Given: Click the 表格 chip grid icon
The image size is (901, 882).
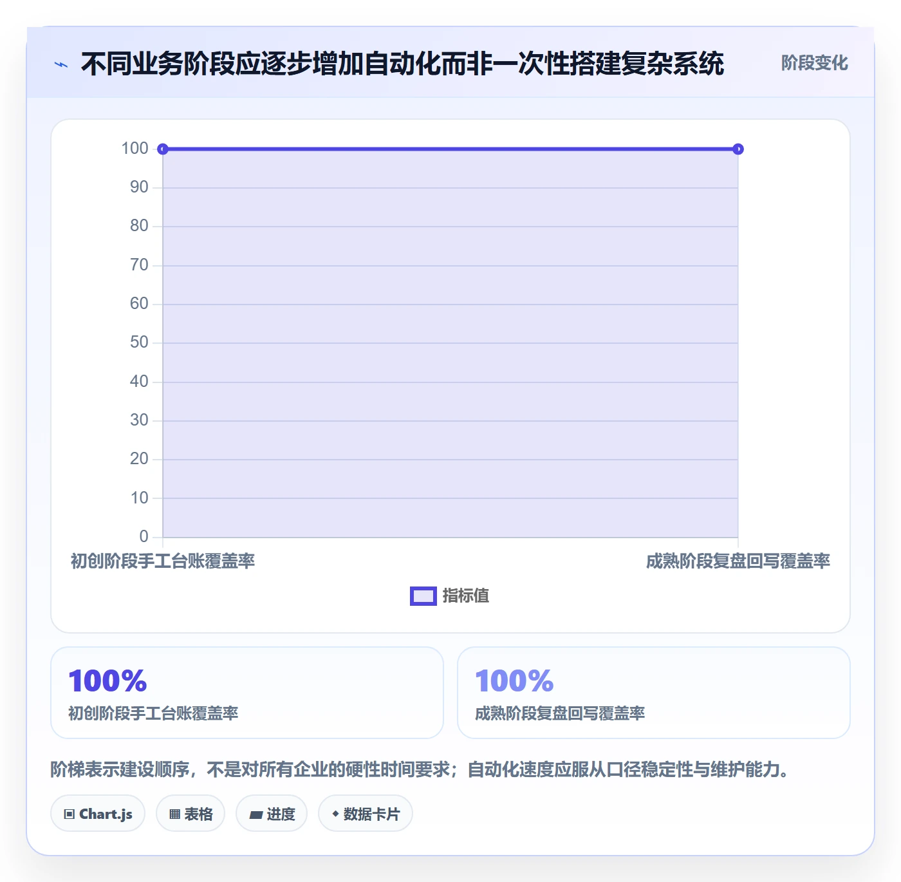Looking at the screenshot, I should point(174,814).
